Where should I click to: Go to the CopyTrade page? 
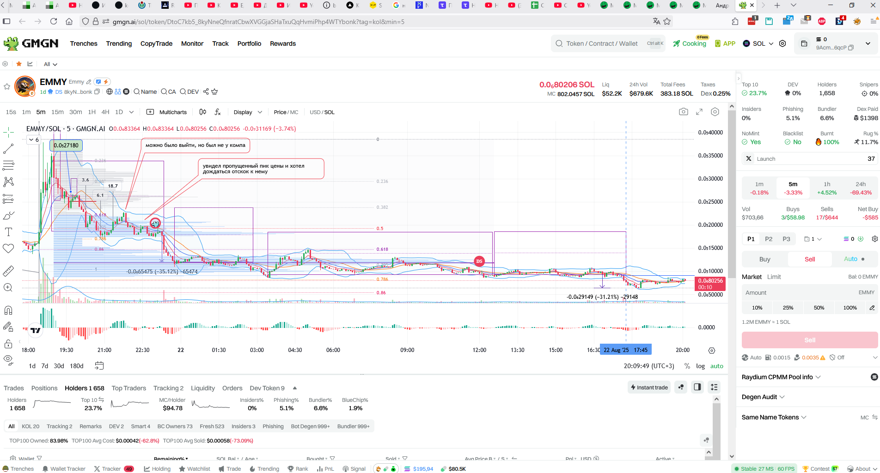click(156, 43)
